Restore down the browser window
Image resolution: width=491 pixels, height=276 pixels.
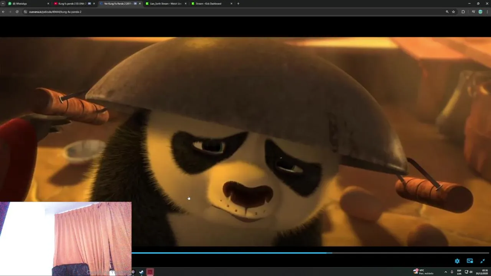(x=478, y=3)
